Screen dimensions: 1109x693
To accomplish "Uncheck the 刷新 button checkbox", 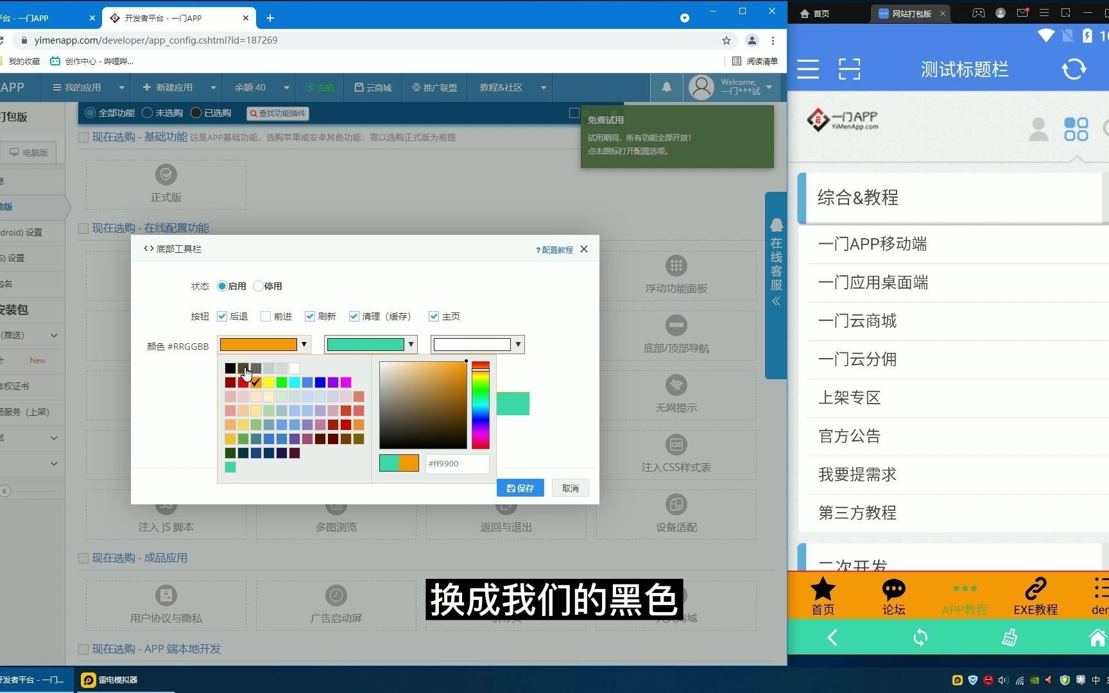I will 310,316.
